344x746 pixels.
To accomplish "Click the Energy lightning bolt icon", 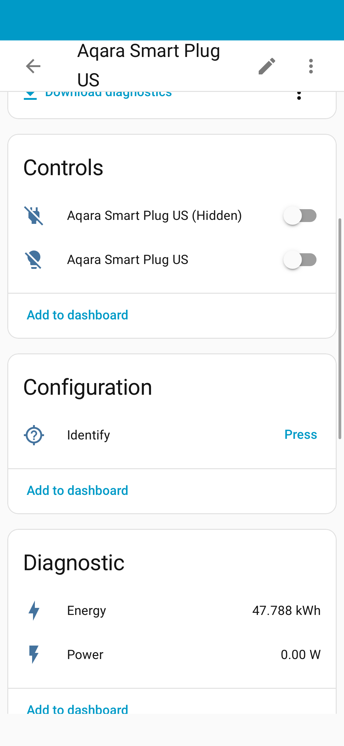I will [x=34, y=610].
